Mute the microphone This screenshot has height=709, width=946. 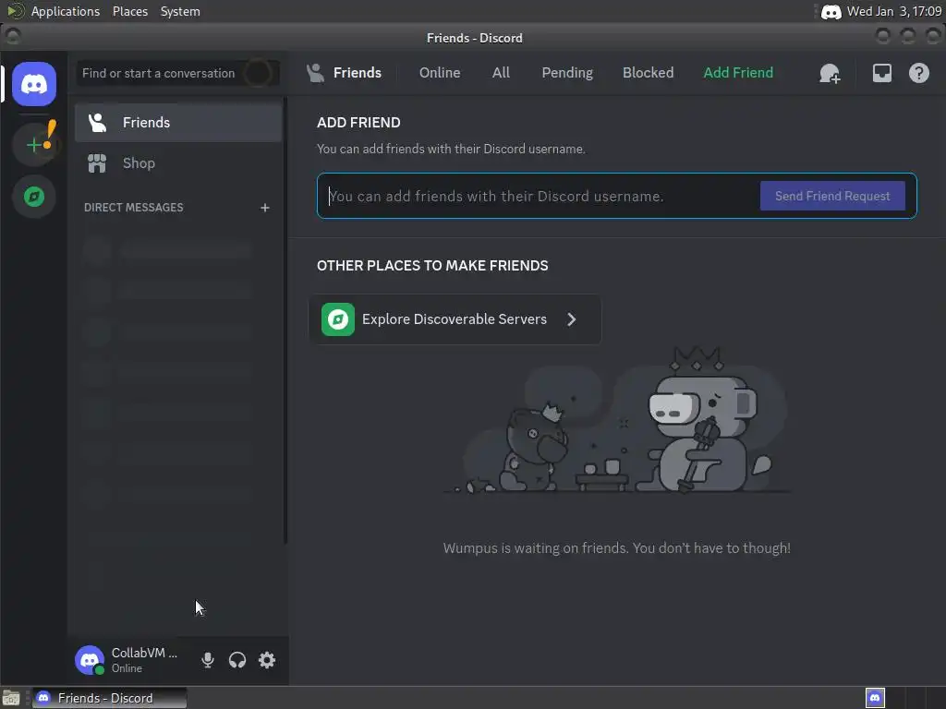coord(208,659)
